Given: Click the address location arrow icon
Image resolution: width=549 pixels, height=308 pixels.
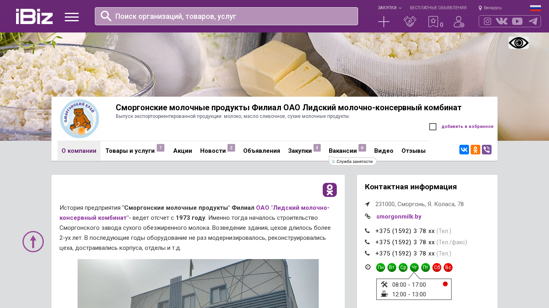Looking at the screenshot, I should click(367, 204).
